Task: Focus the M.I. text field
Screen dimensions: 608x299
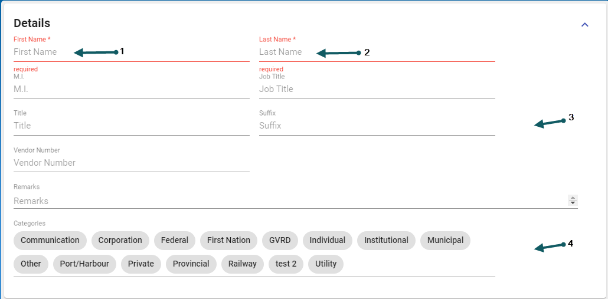Action: pyautogui.click(x=131, y=89)
